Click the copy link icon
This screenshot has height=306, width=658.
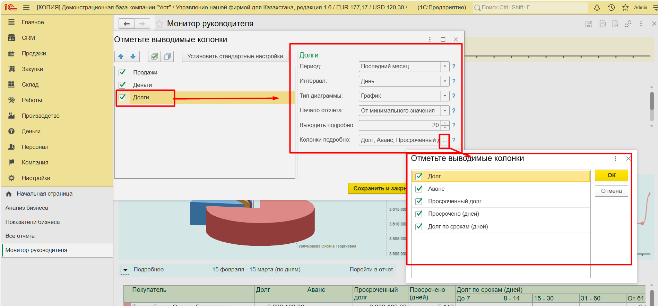pos(628,24)
